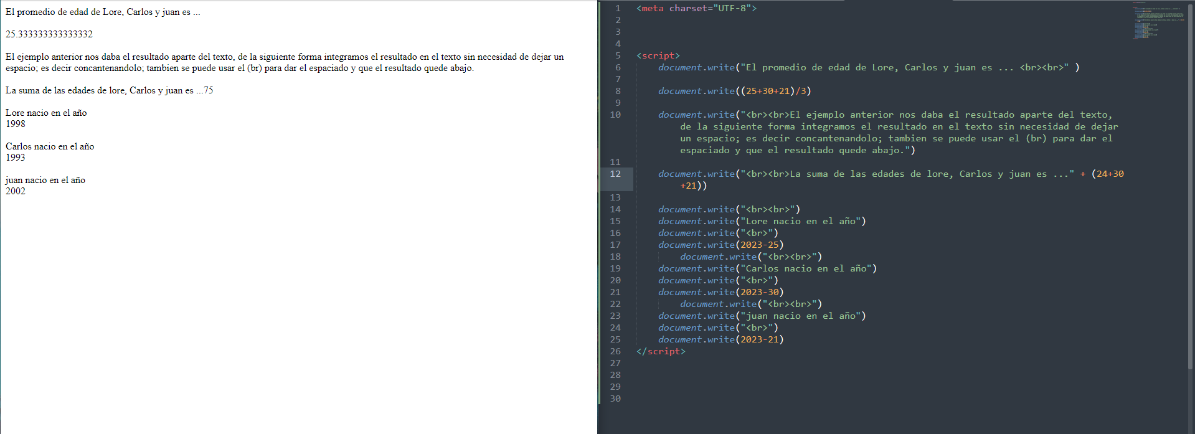Click the code expression 2023-21
The height and width of the screenshot is (434, 1195).
coord(759,339)
